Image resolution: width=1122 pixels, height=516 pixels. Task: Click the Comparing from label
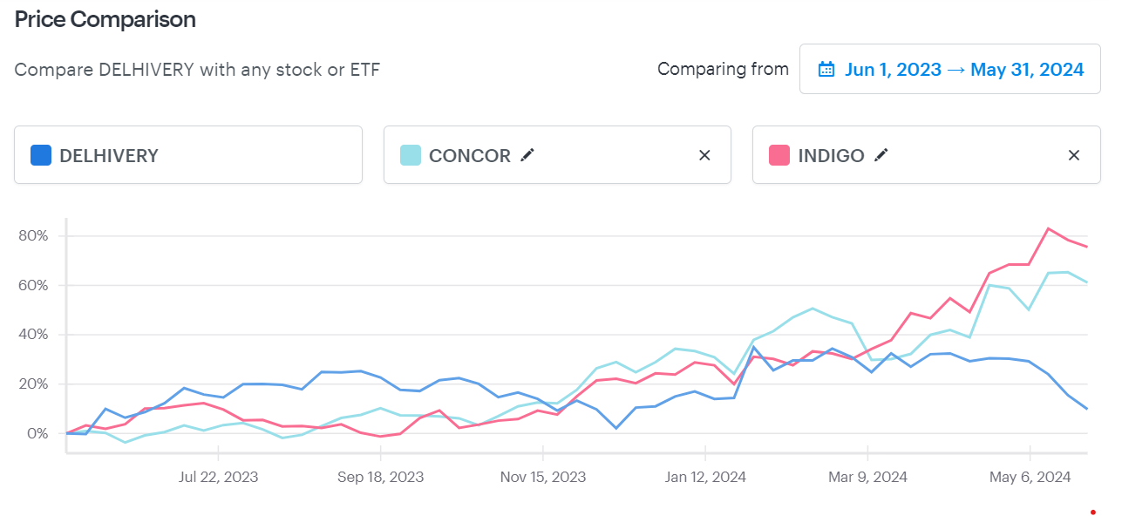coord(723,69)
